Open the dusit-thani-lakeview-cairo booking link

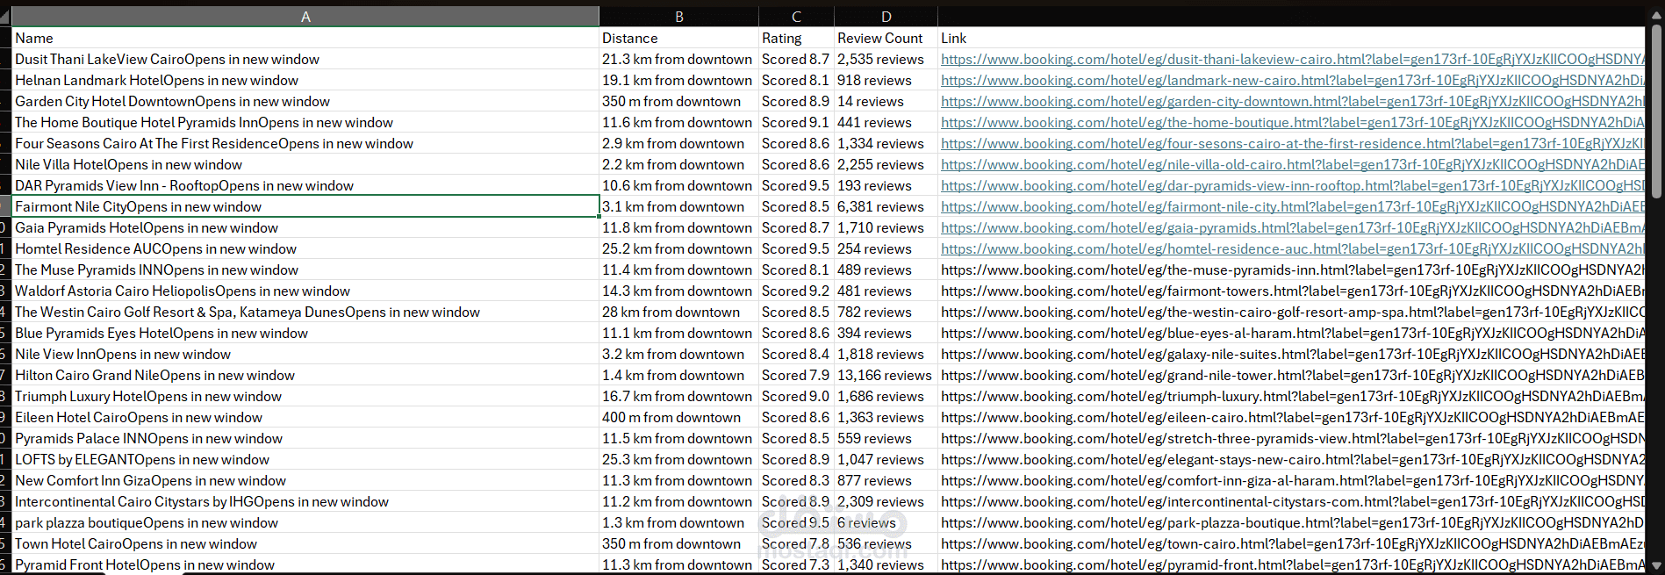(1292, 60)
